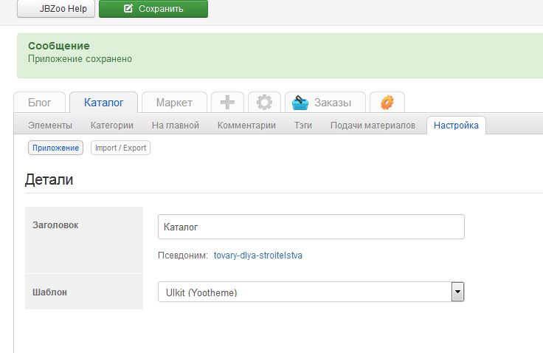Viewport: 543px width, 353px height.
Task: Open Import / Export section
Action: point(120,148)
